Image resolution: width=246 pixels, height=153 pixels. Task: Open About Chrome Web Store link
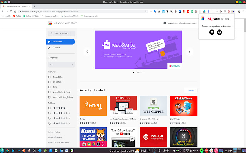[59, 142]
